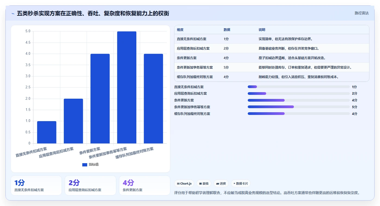Click table cell 5分
The image size is (380, 206).
226,67
